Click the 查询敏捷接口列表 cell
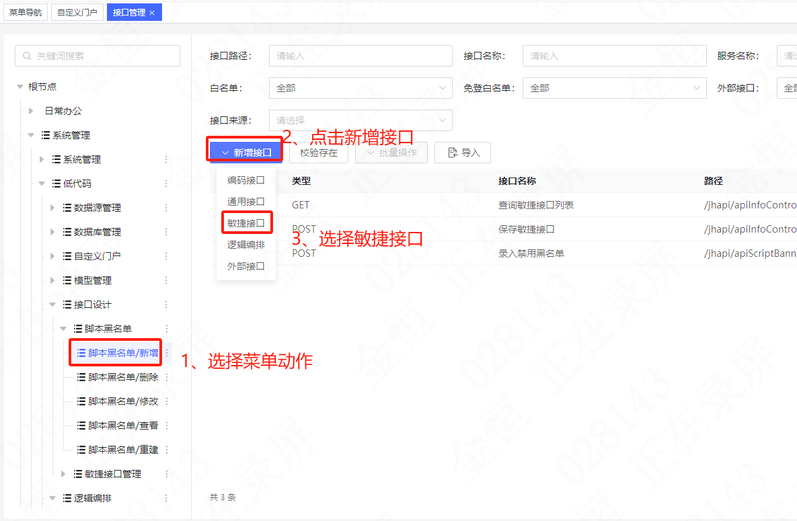Image resolution: width=797 pixels, height=521 pixels. pyautogui.click(x=536, y=205)
